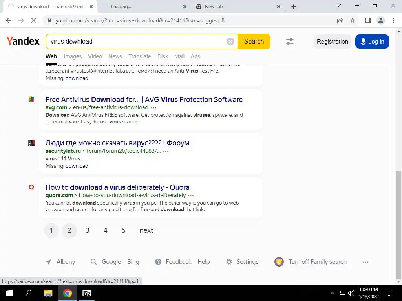This screenshot has height=301, width=402.
Task: Click the Chrome address bar URL
Action: [x=140, y=20]
